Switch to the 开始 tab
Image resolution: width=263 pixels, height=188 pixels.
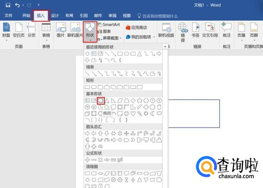[26, 15]
